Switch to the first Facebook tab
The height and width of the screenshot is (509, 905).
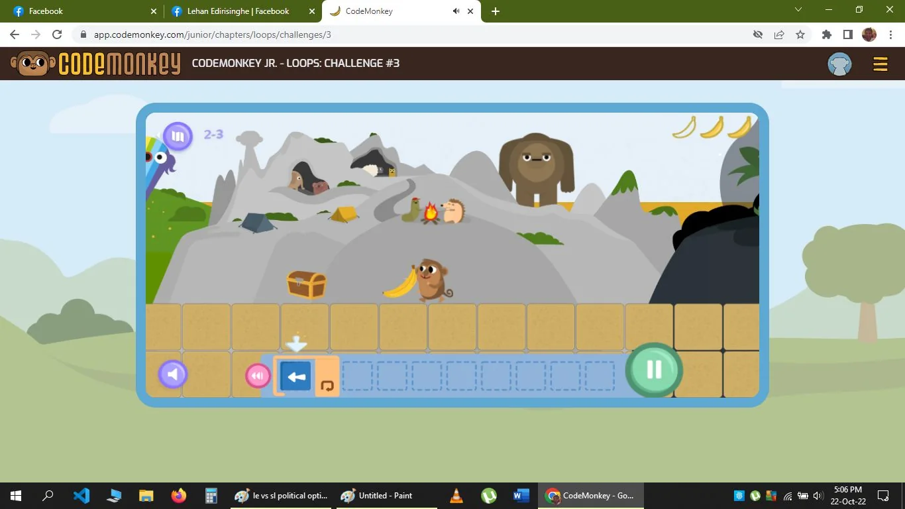click(82, 11)
